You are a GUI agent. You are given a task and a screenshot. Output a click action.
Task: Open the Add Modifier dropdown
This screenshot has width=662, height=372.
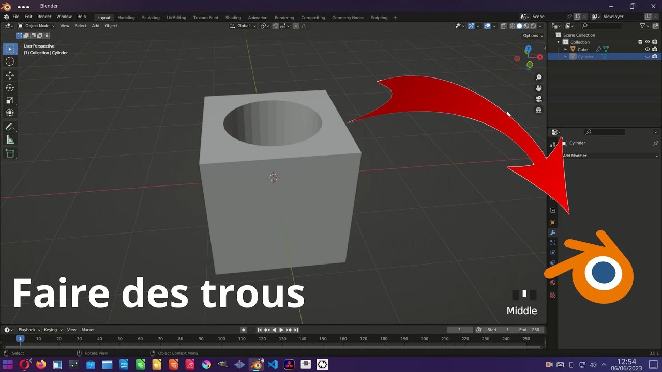(609, 156)
